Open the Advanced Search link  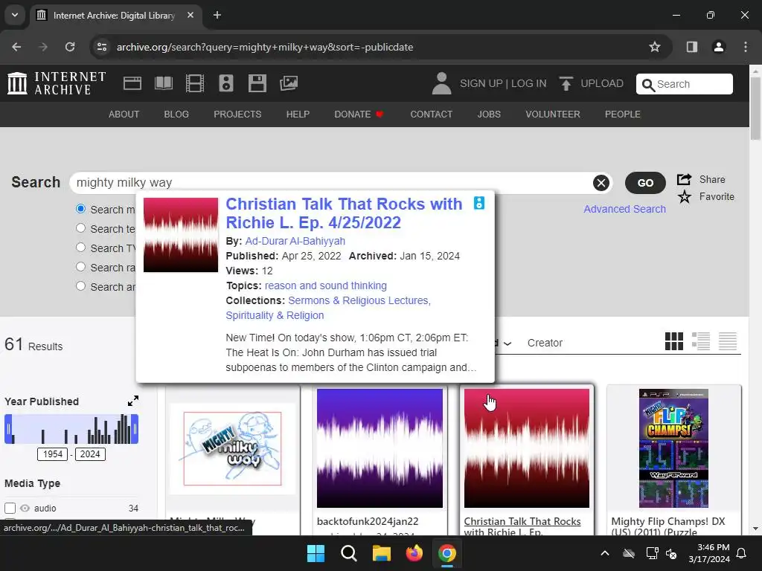pyautogui.click(x=624, y=209)
